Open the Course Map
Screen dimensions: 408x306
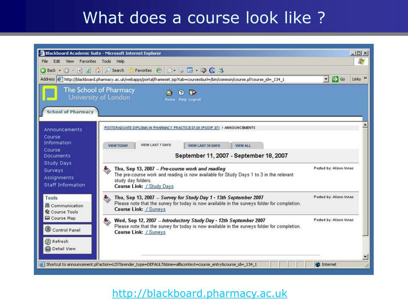(x=60, y=218)
